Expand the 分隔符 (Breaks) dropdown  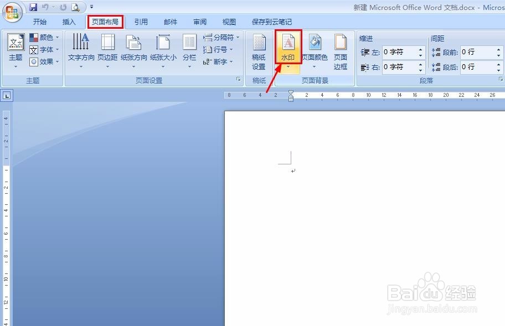click(221, 37)
